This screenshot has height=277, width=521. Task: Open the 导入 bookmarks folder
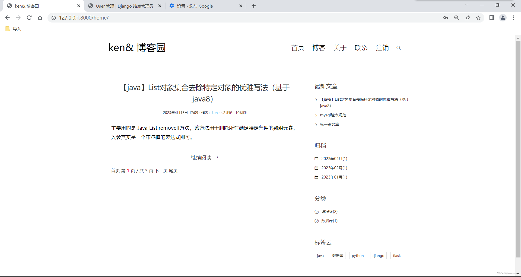pyautogui.click(x=13, y=29)
